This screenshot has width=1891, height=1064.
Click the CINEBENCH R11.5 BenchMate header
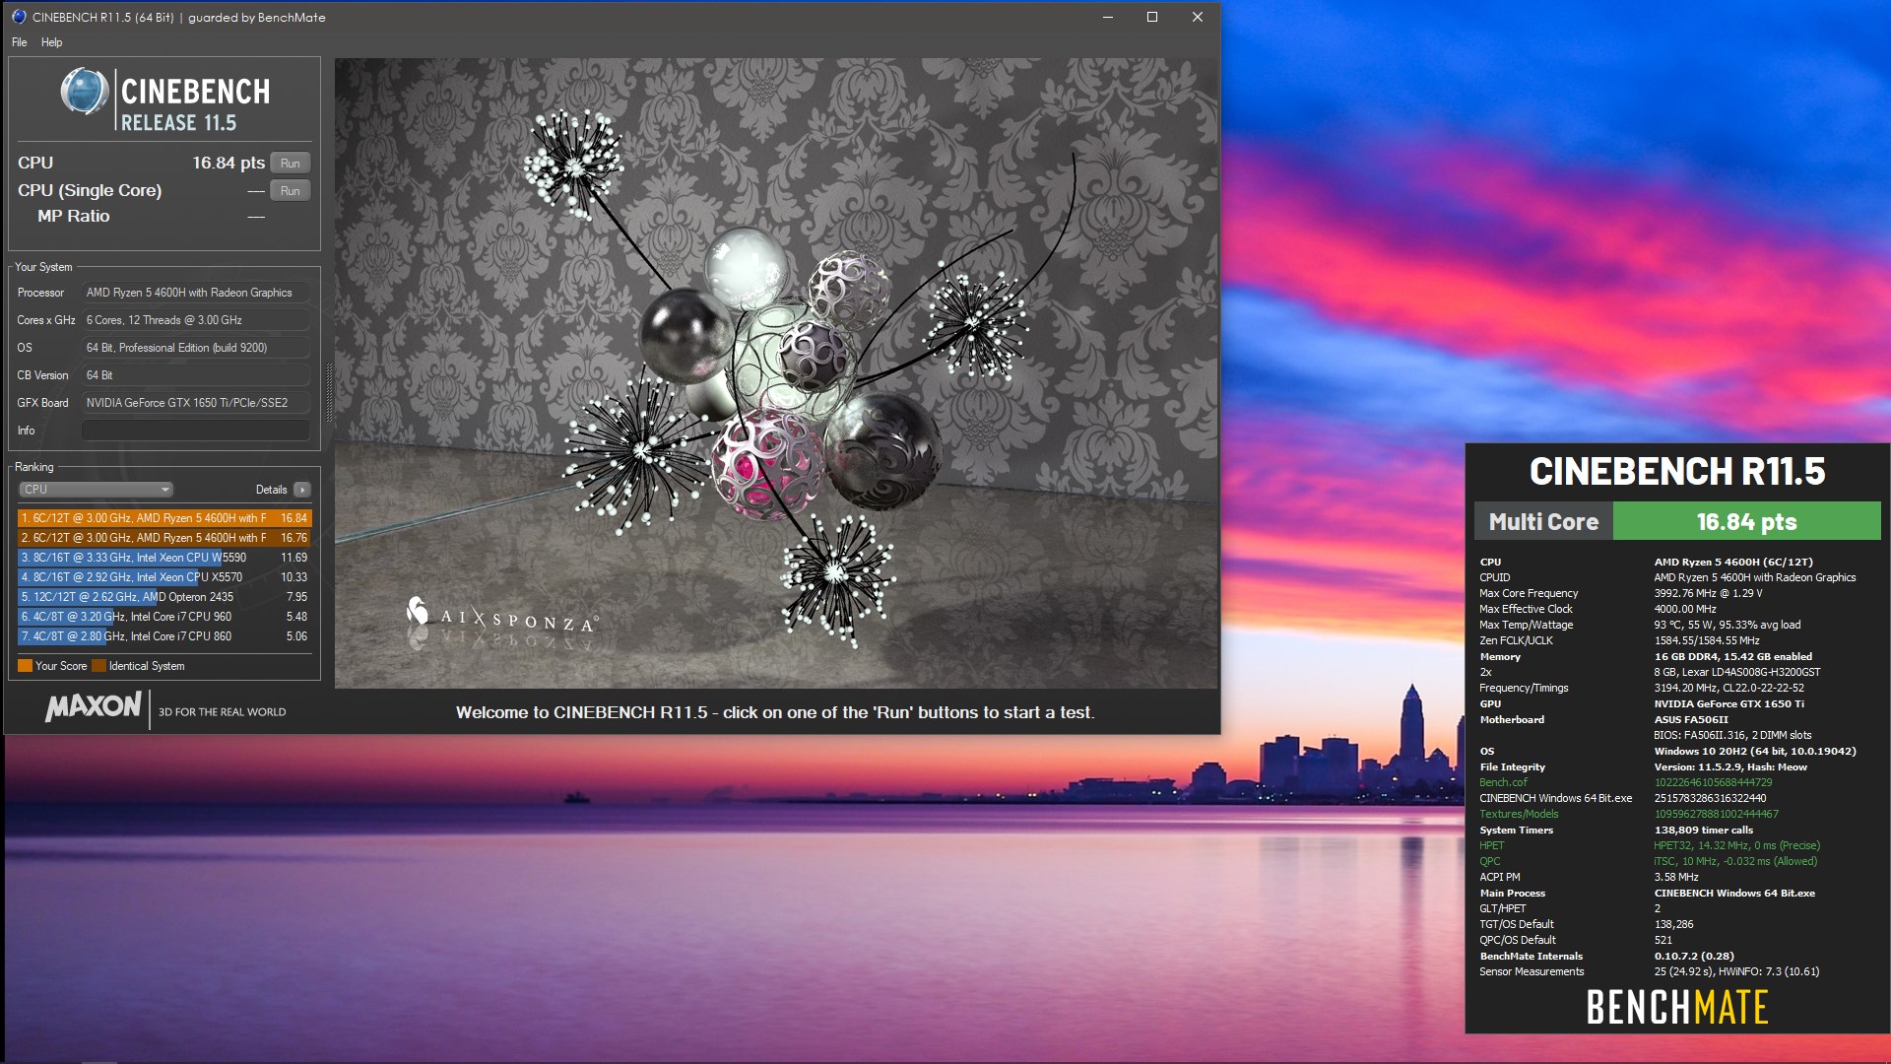click(x=1677, y=471)
